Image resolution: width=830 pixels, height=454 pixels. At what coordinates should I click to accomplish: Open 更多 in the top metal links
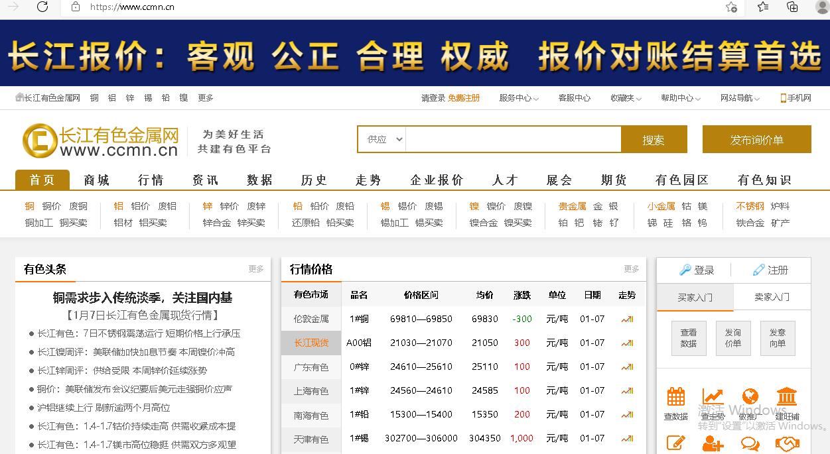(206, 97)
